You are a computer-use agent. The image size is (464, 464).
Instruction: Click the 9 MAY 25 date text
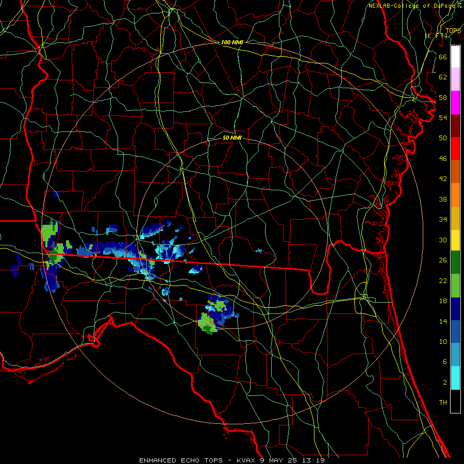click(x=279, y=460)
